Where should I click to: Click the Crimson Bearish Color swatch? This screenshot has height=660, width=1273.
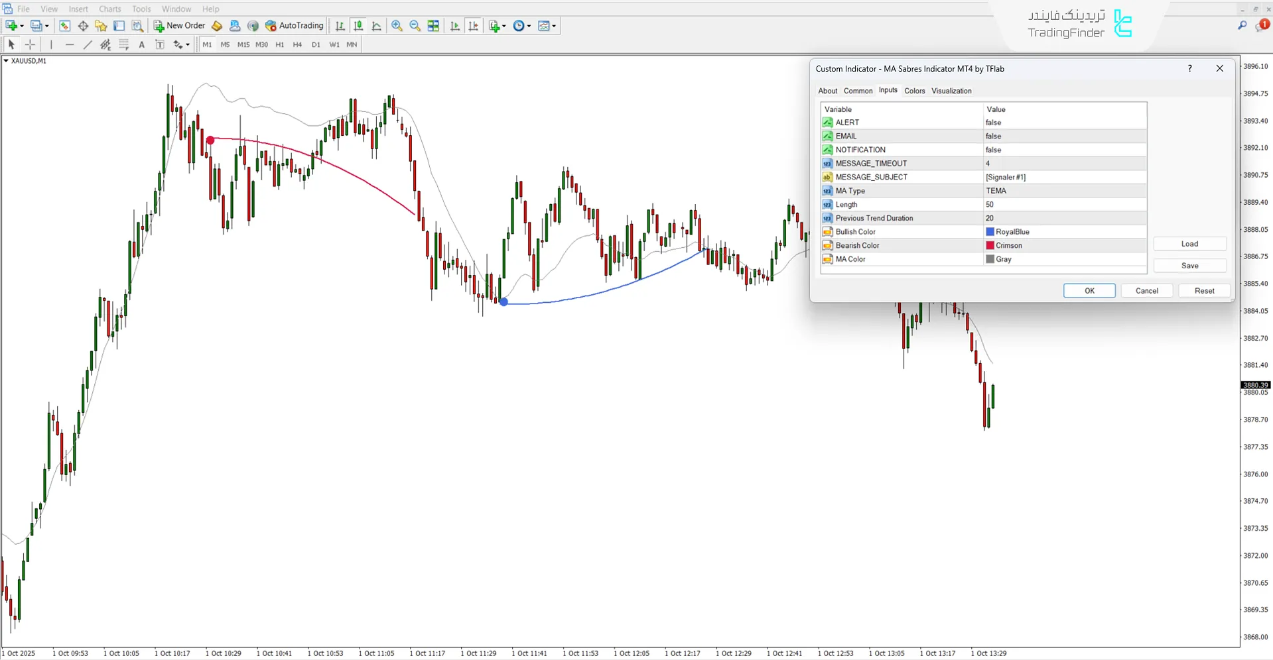(x=990, y=245)
